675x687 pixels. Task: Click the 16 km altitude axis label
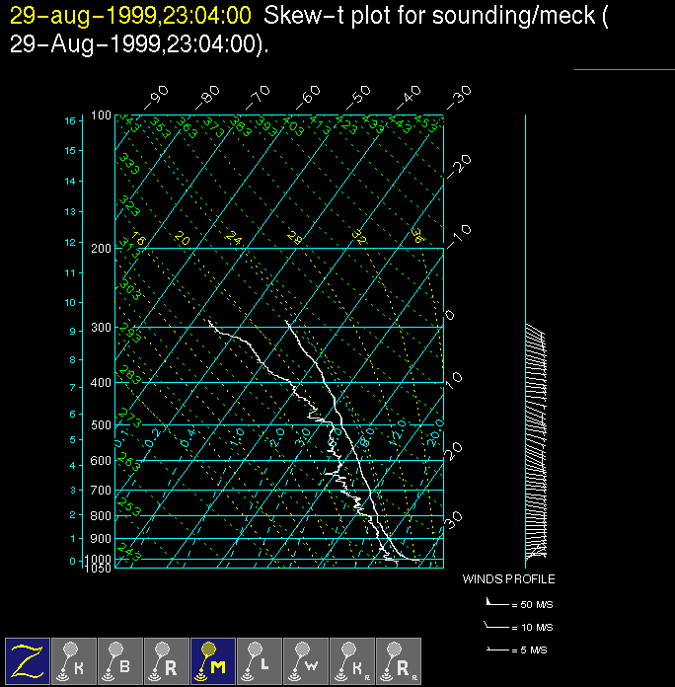click(70, 120)
